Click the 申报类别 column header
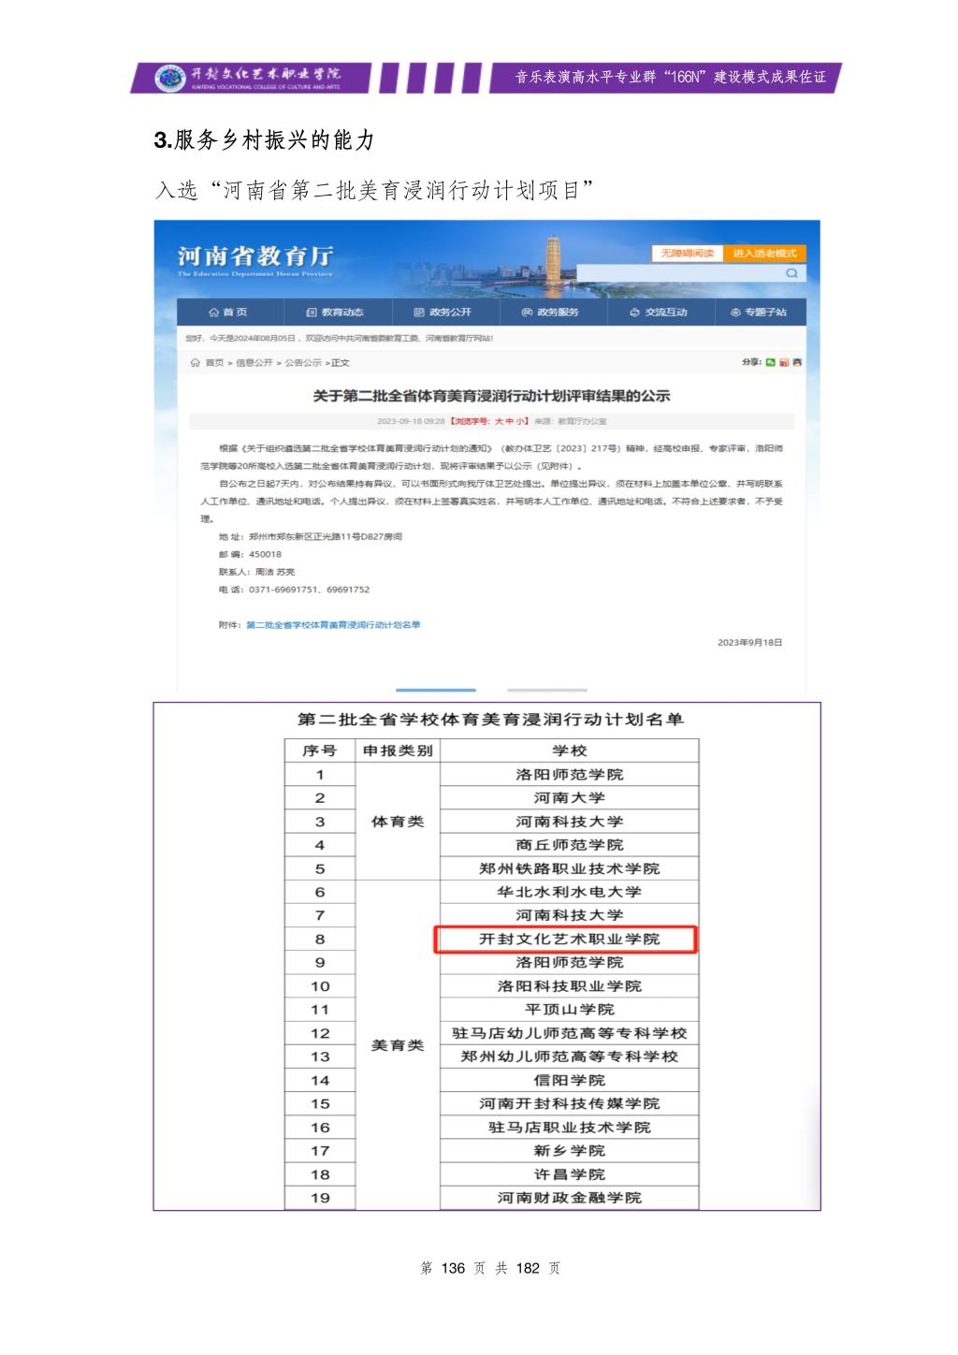 coord(398,750)
